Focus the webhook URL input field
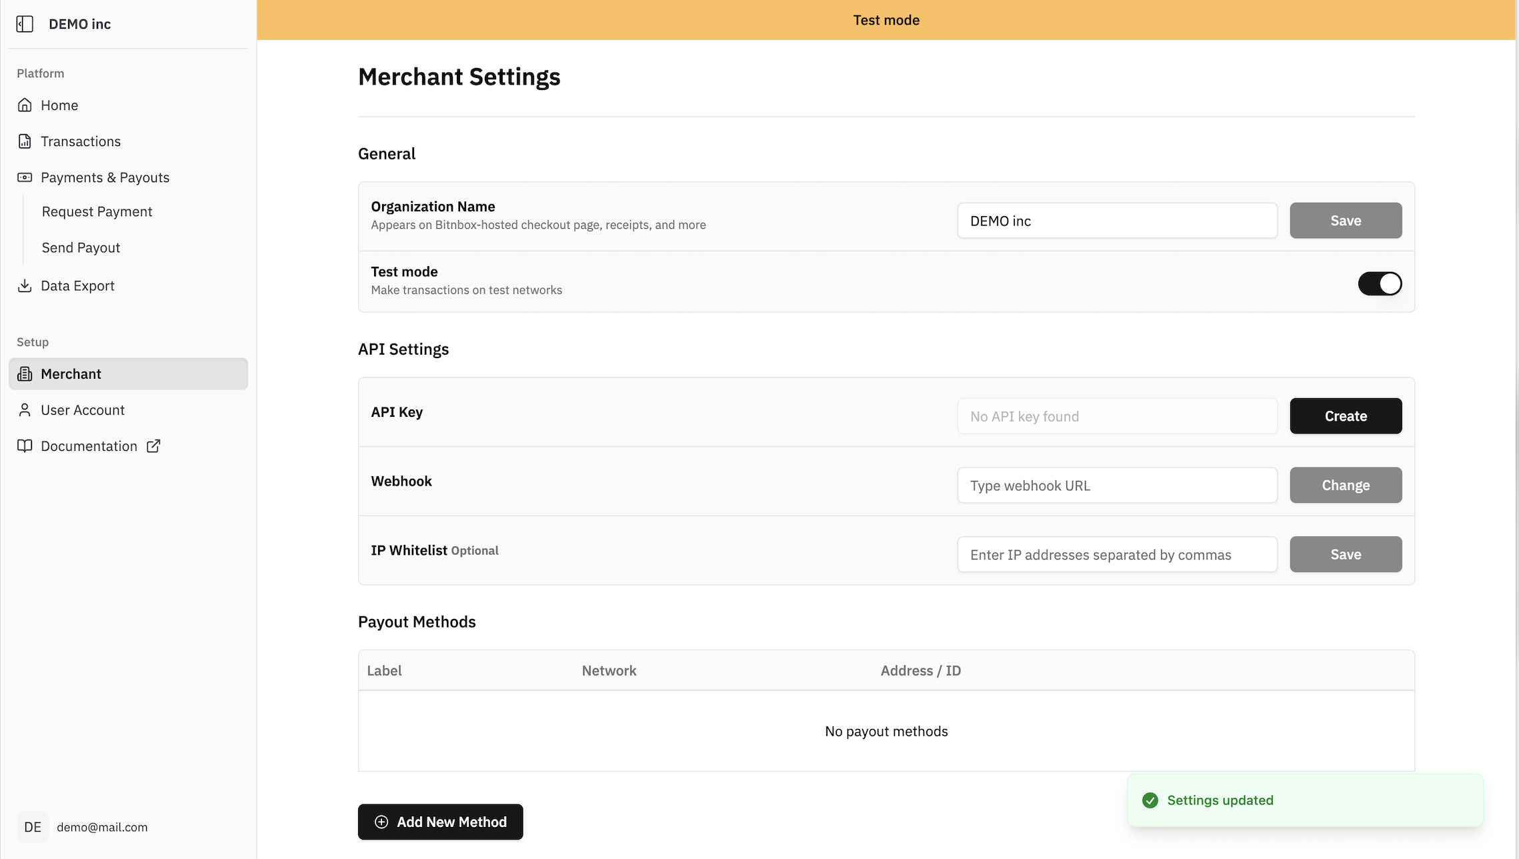 (1117, 486)
